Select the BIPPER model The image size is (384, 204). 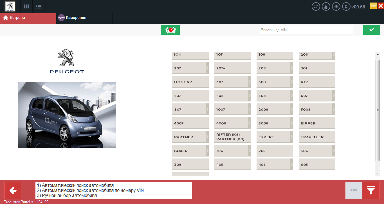[x=317, y=123]
